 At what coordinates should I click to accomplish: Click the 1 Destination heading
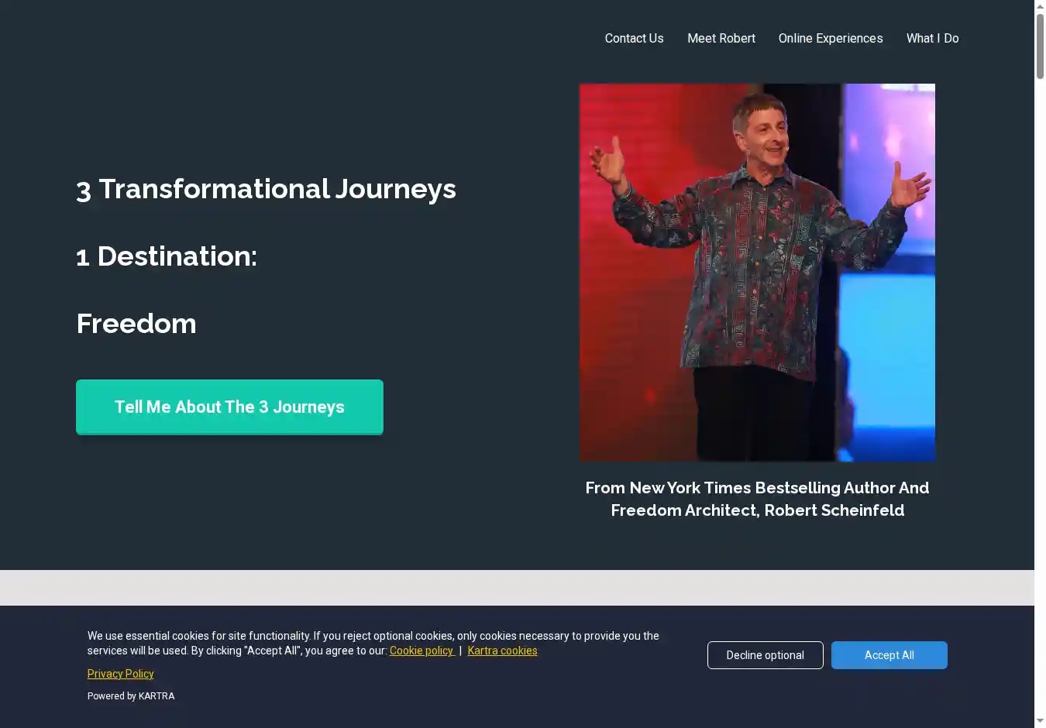tap(167, 256)
